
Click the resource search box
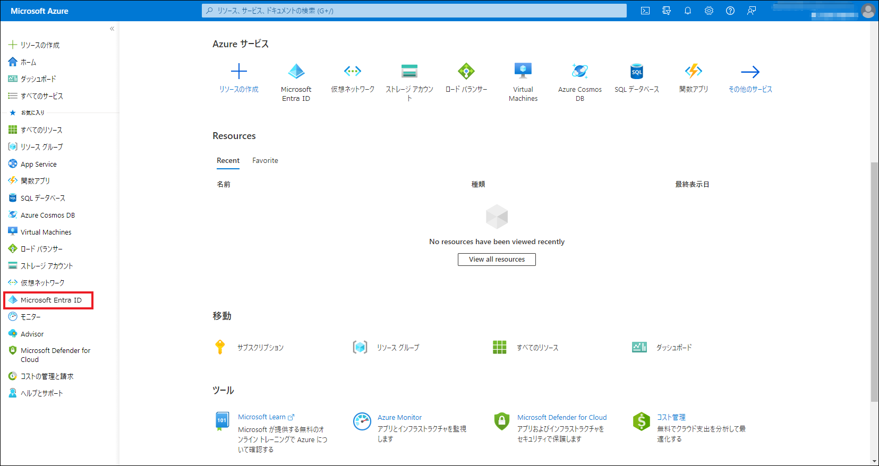pos(414,11)
